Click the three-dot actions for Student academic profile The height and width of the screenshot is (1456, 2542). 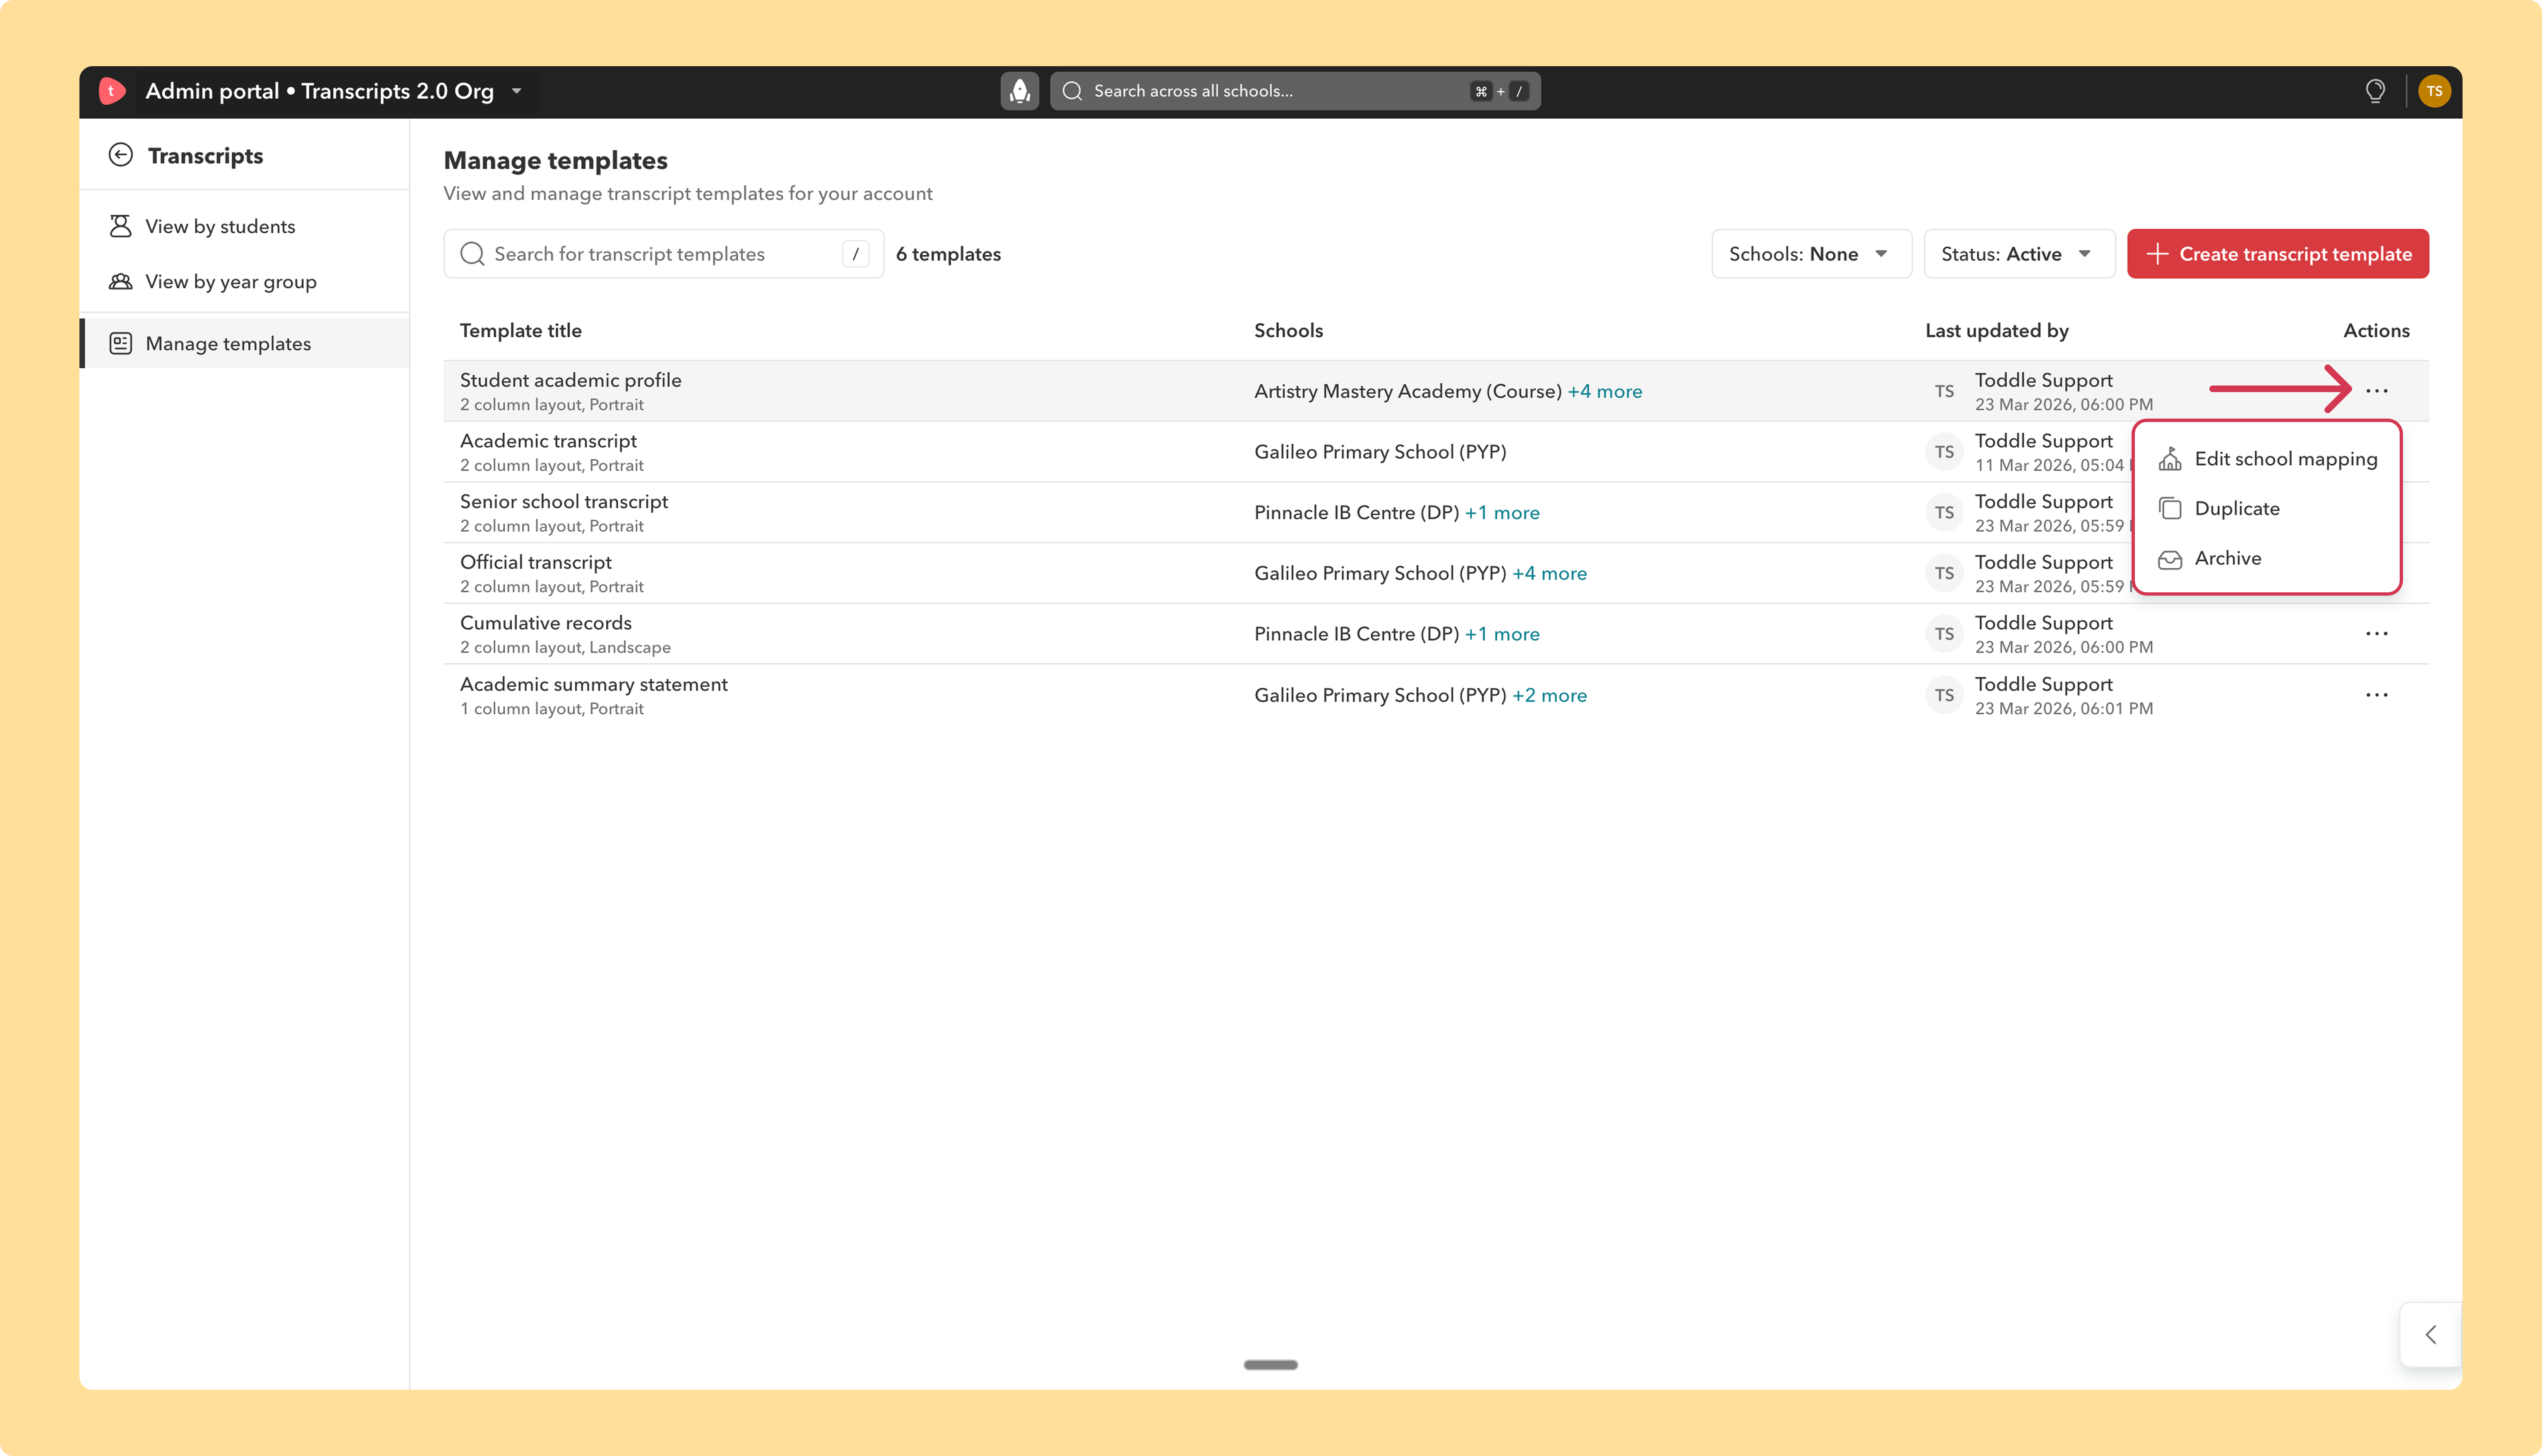[2377, 391]
